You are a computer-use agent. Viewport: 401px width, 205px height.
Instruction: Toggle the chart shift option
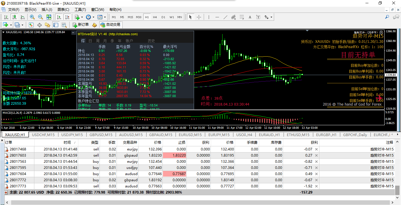point(67,17)
